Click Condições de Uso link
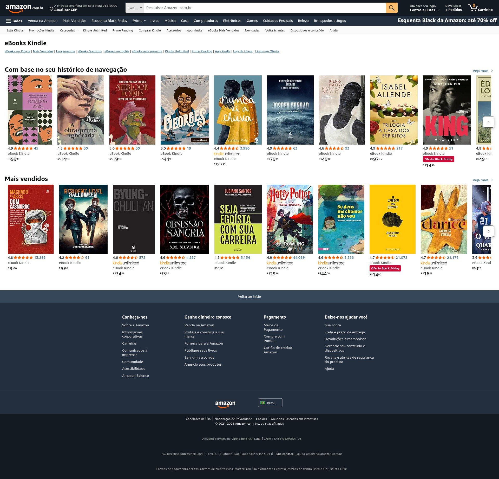Viewport: 499px width, 479px height. pyautogui.click(x=198, y=419)
